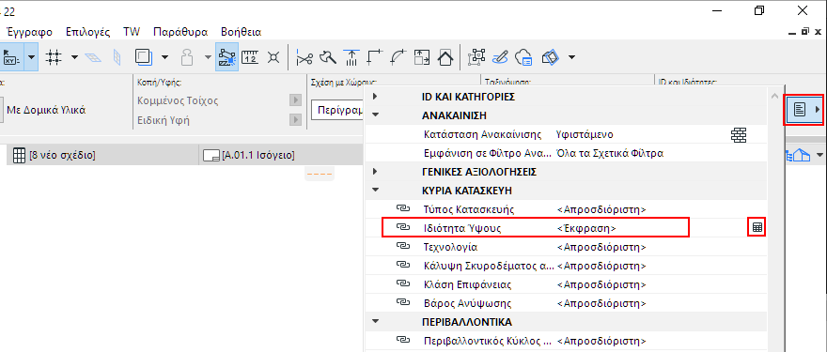Click the X-shaped snap point icon
827x352 pixels.
(x=273, y=57)
